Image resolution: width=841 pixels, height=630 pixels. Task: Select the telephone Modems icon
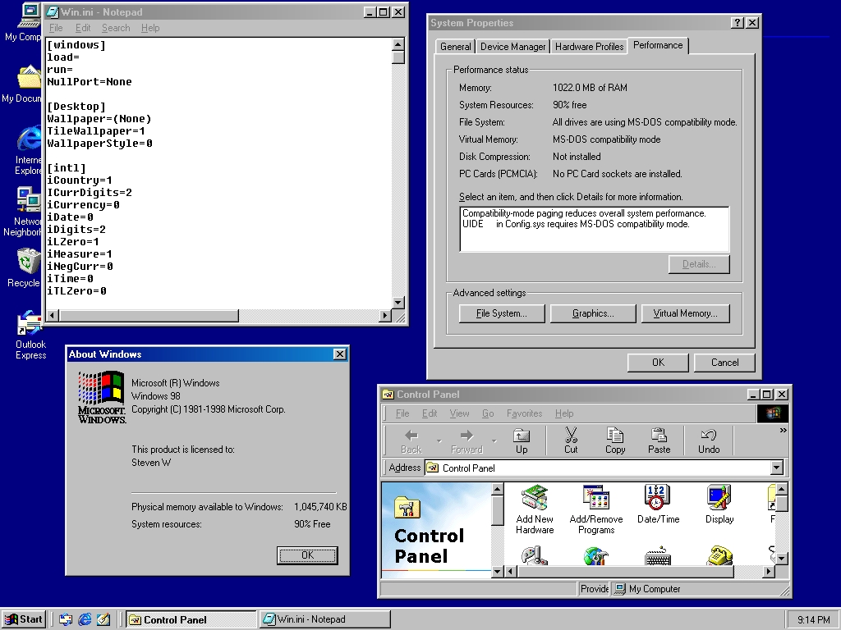[x=719, y=555]
